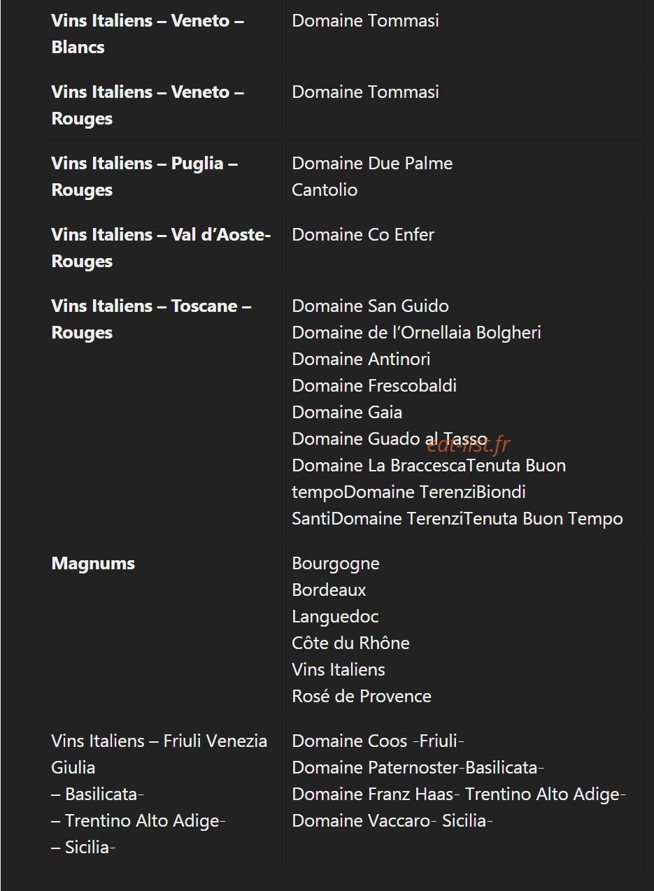654x891 pixels.
Task: Click 'Domaine Gaia' entry
Action: pos(347,413)
